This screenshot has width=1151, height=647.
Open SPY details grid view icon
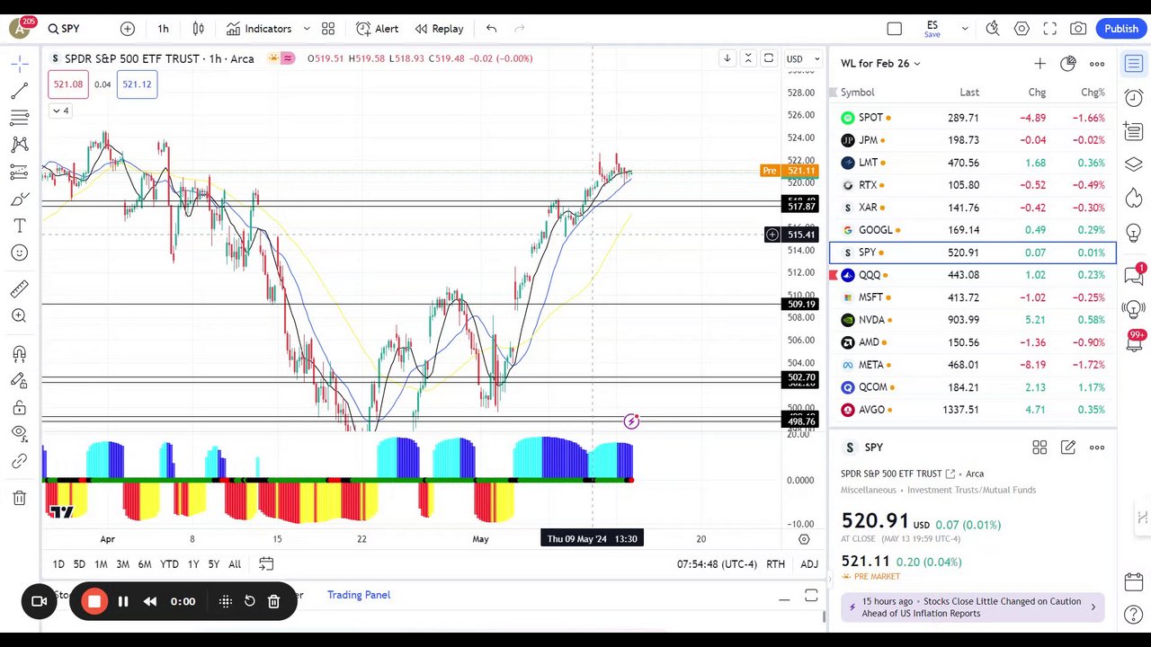point(1039,448)
